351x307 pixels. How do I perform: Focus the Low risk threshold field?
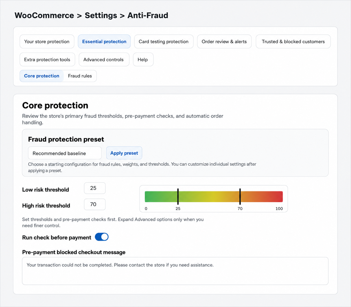click(x=95, y=188)
